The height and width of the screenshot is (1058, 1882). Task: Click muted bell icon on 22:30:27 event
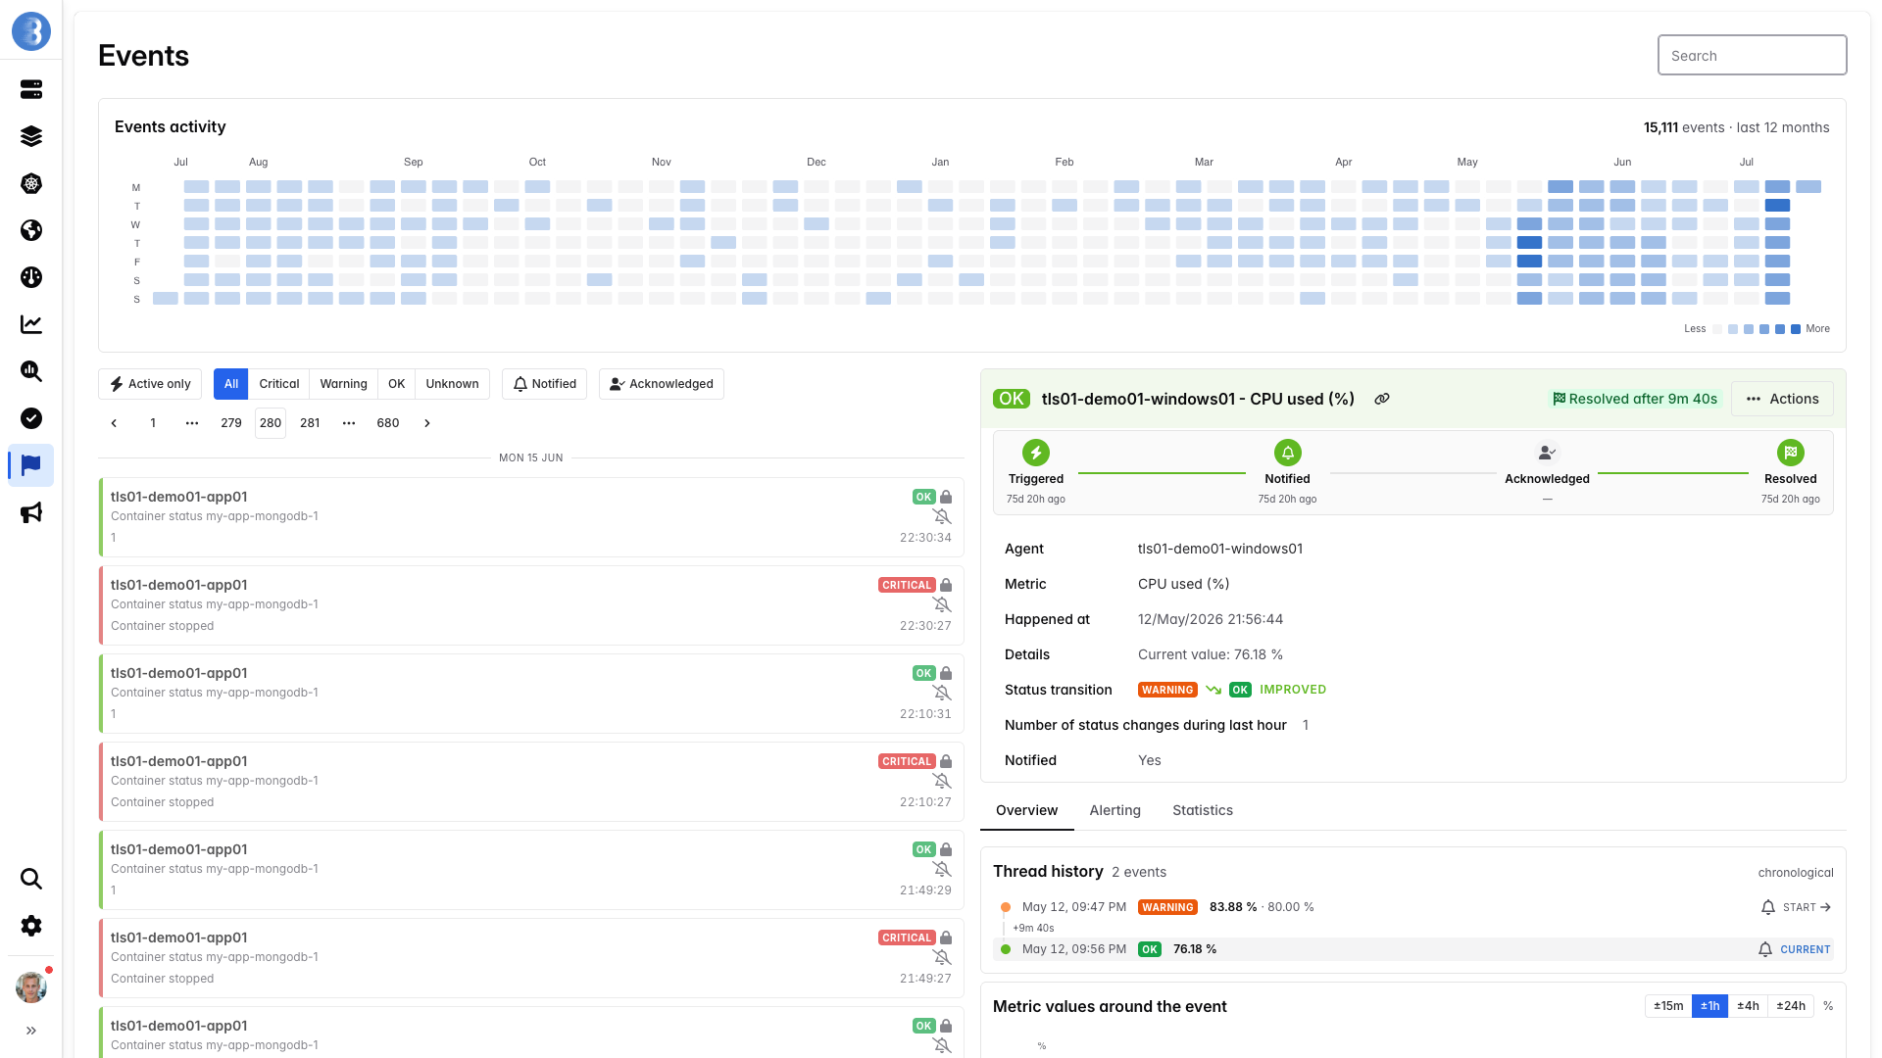click(x=942, y=604)
